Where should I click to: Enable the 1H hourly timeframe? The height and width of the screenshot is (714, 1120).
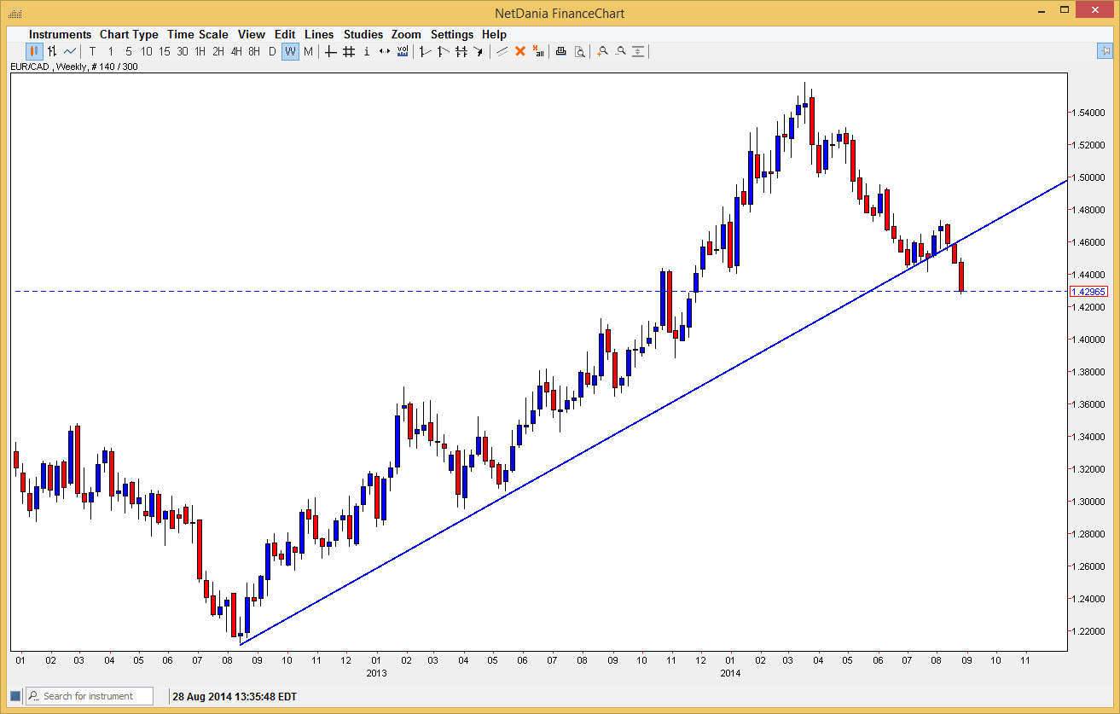click(200, 51)
